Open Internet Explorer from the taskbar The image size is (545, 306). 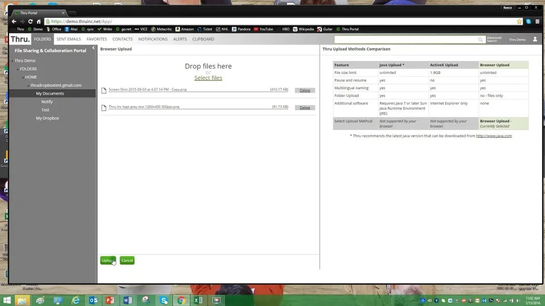pos(75,300)
